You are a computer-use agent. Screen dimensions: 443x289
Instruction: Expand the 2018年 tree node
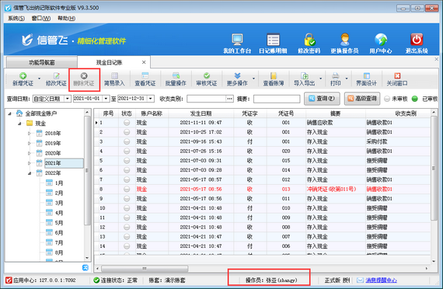[29, 134]
